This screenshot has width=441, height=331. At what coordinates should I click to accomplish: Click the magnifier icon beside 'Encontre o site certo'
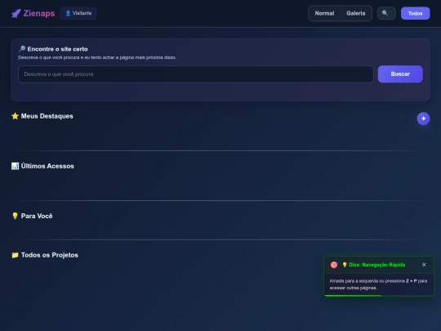point(22,49)
